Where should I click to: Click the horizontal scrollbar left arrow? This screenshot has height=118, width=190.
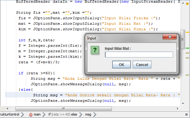pyautogui.click(x=7, y=109)
